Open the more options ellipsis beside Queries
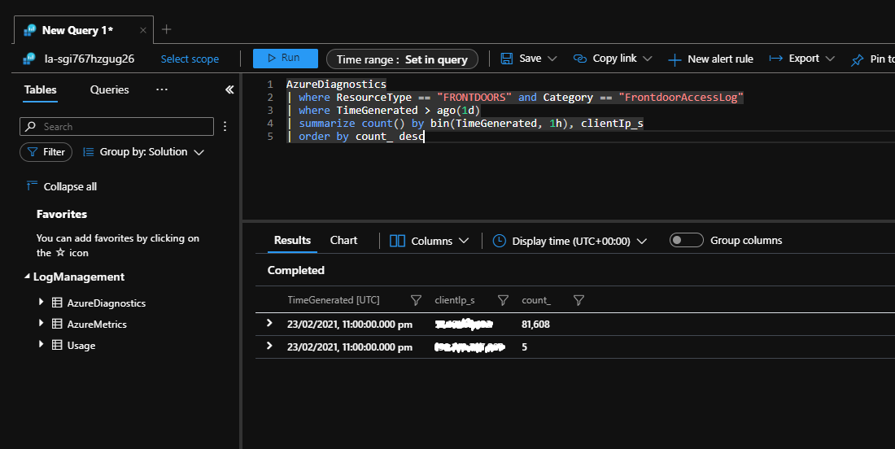895x449 pixels. [x=162, y=89]
